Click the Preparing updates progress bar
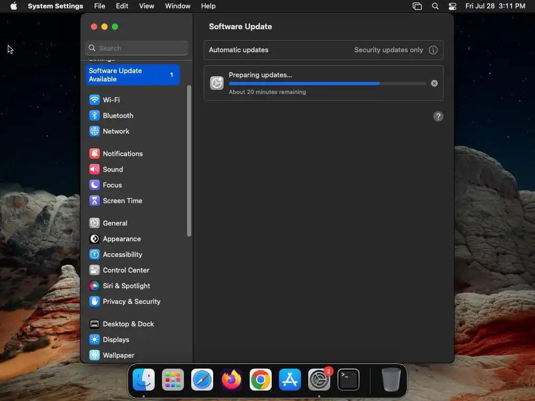Viewport: 535px width, 401px height. point(327,84)
